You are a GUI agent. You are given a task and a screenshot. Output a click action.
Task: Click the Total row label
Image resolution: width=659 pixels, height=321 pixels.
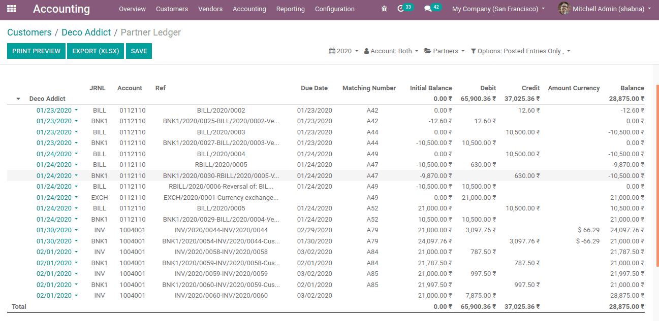tap(19, 307)
